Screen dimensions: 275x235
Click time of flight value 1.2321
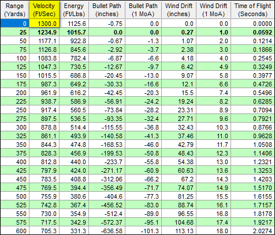coord(252,162)
